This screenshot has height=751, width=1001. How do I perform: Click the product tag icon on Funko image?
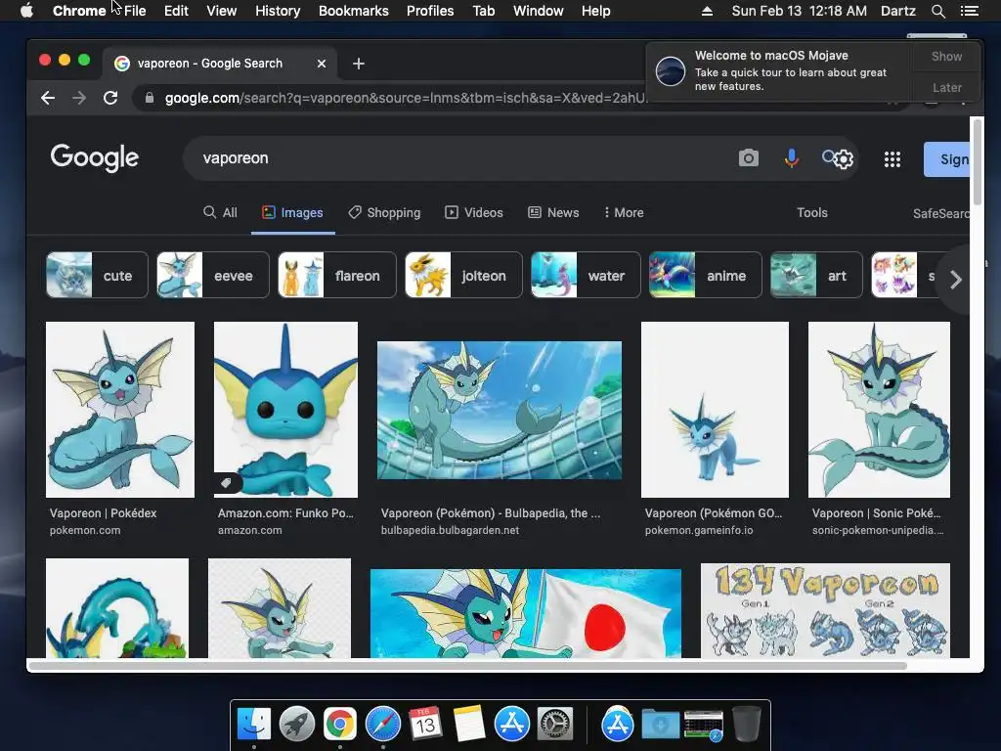(226, 483)
